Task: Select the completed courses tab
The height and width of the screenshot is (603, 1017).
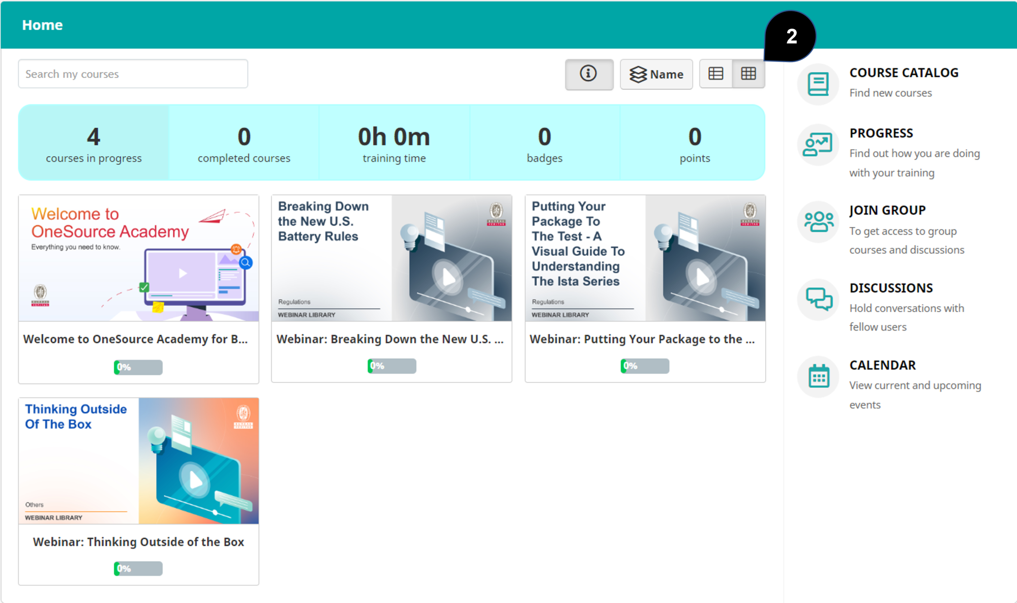Action: [244, 143]
